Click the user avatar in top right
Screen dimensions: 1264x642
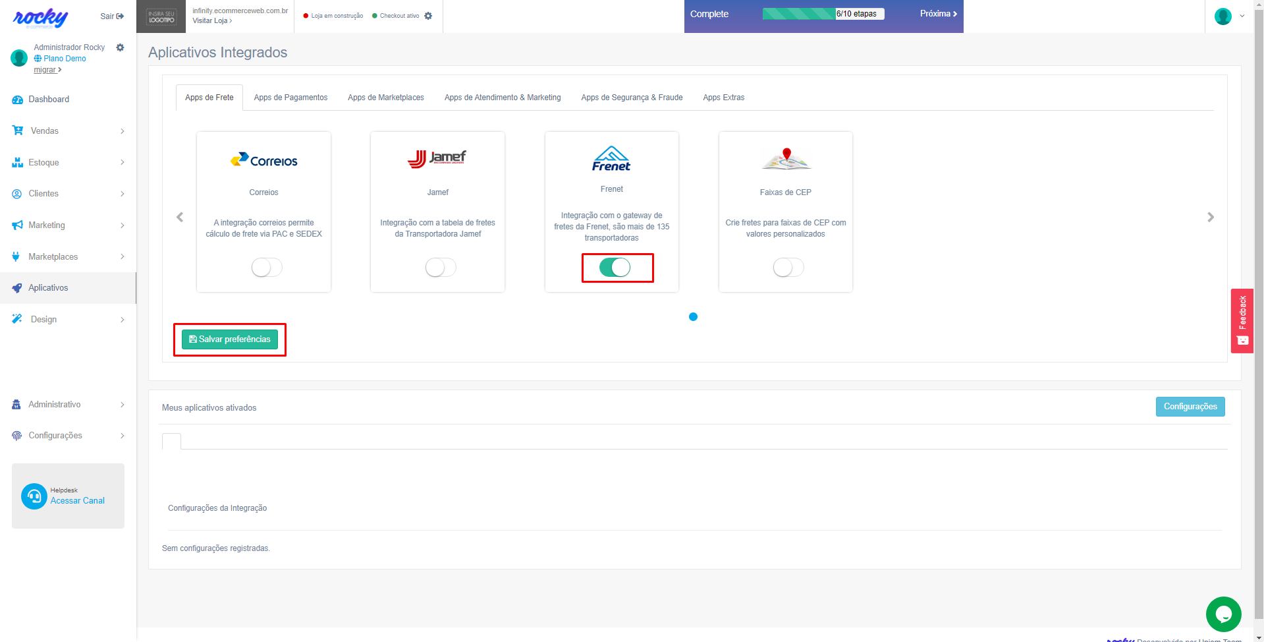coord(1223,16)
